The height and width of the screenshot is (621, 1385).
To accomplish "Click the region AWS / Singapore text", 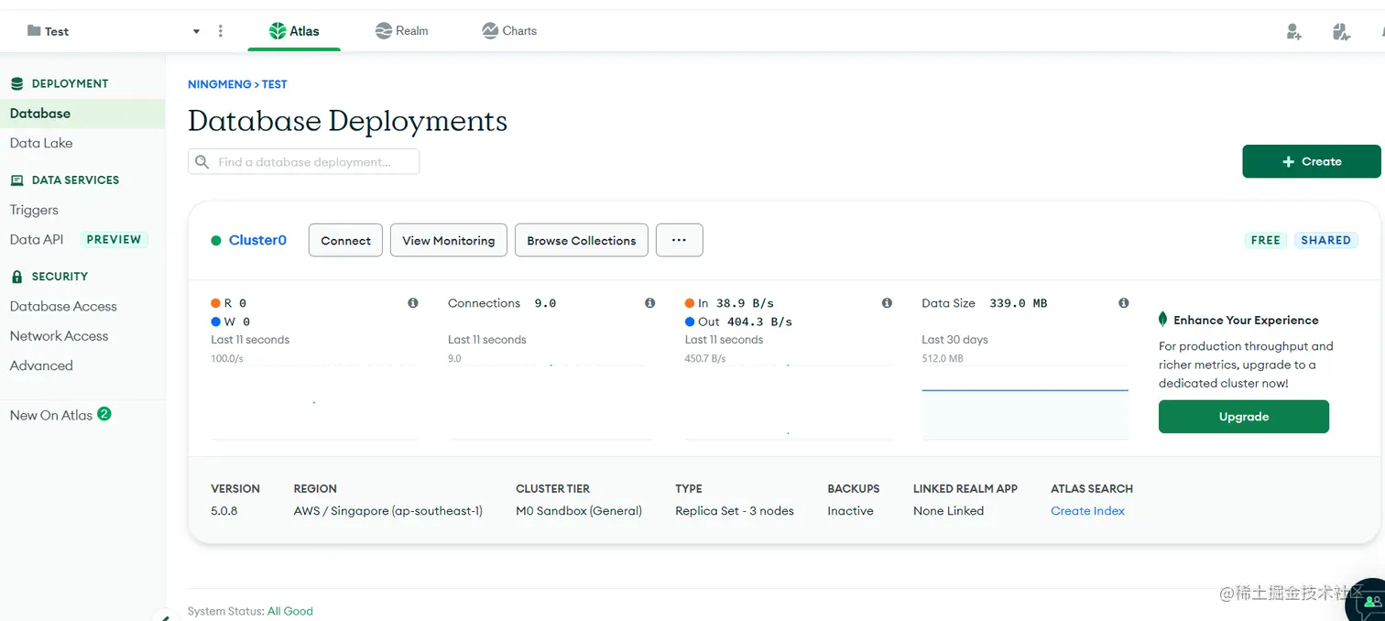I will (388, 511).
